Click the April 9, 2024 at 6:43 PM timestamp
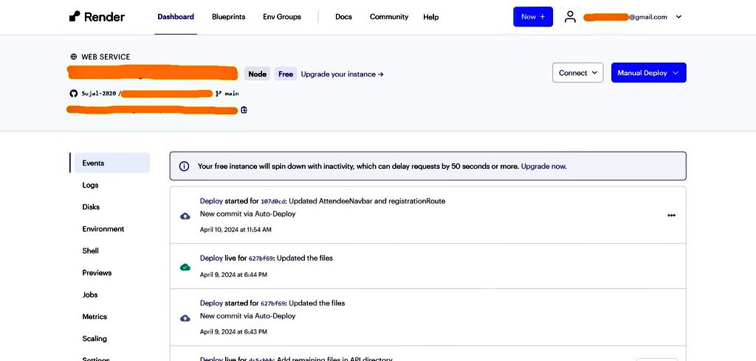The width and height of the screenshot is (756, 361). (x=233, y=332)
